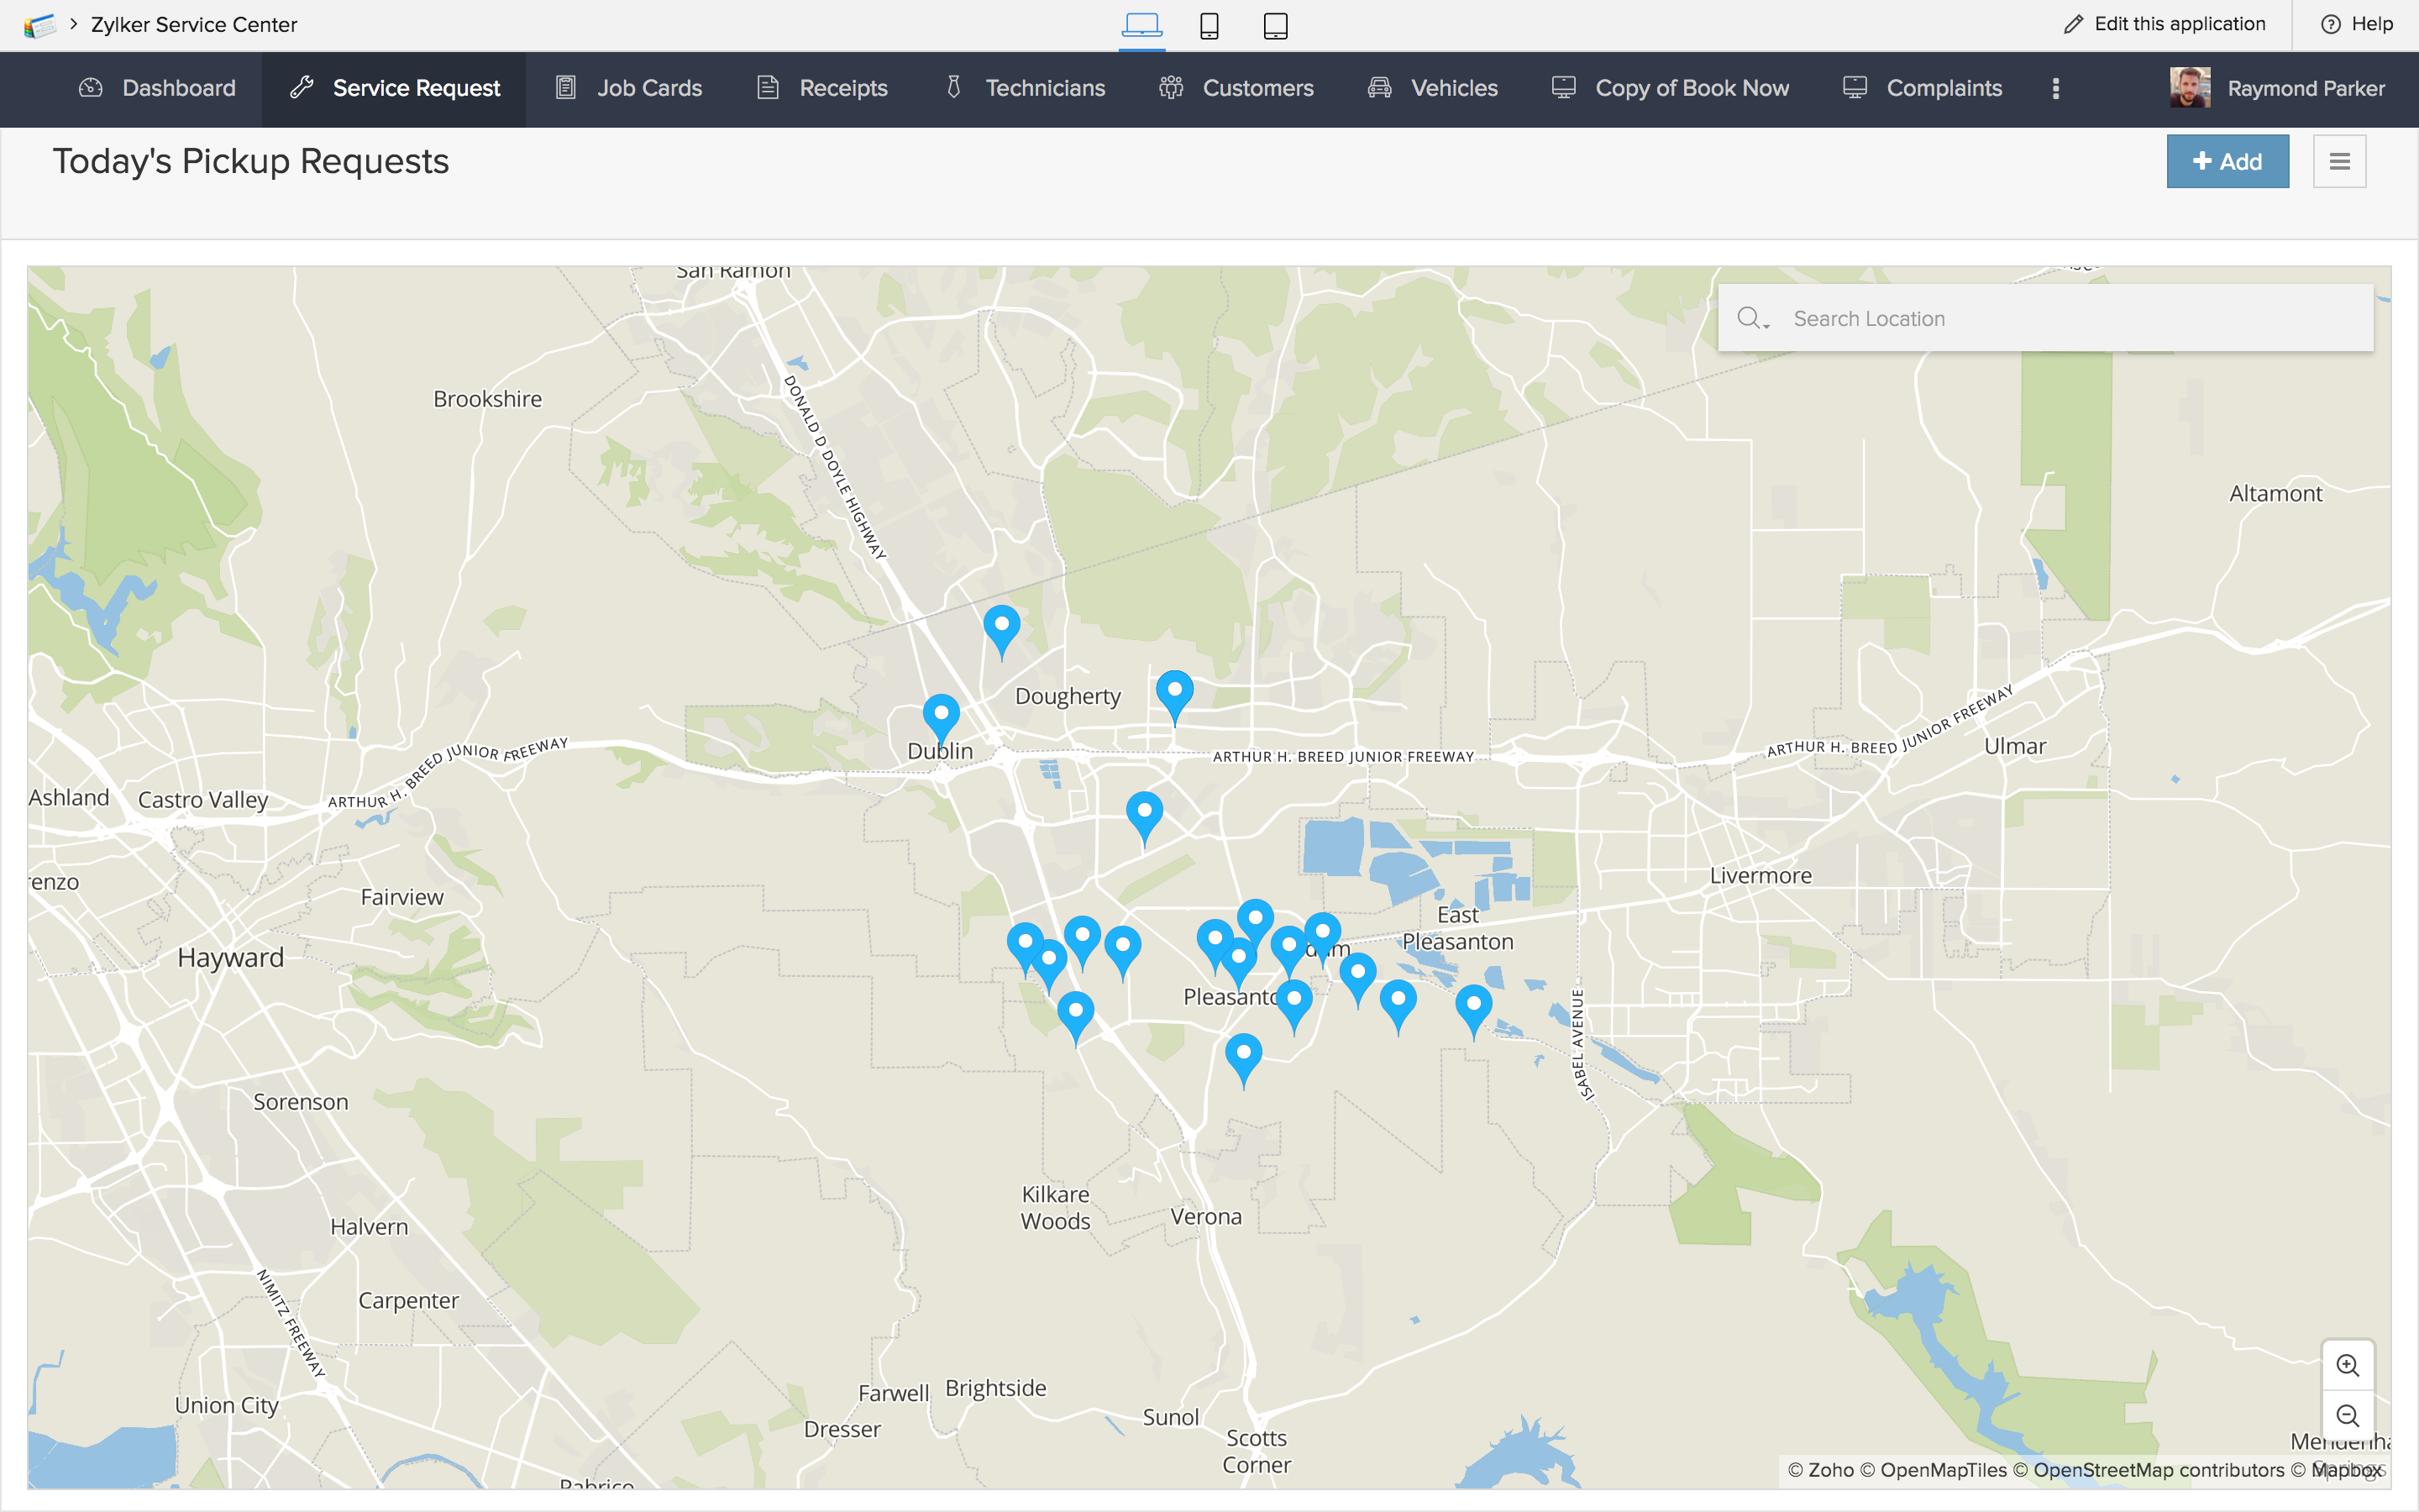
Task: Click the Add button
Action: click(x=2227, y=161)
